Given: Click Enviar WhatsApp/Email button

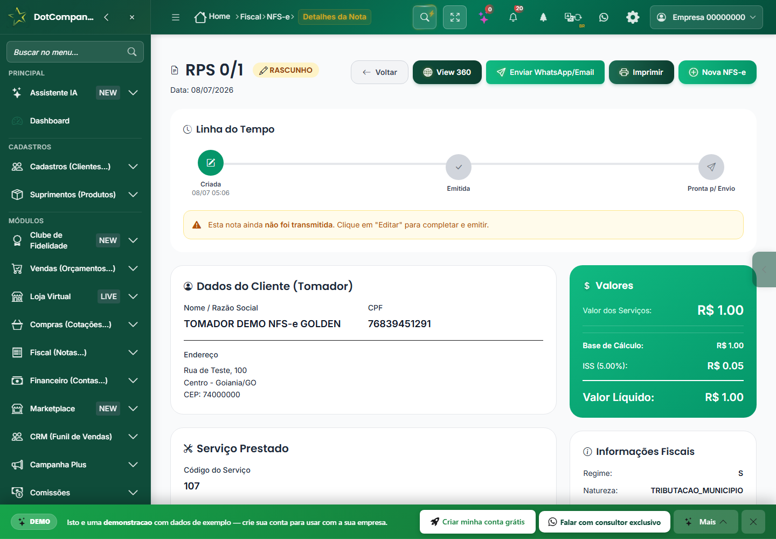Looking at the screenshot, I should tap(545, 72).
